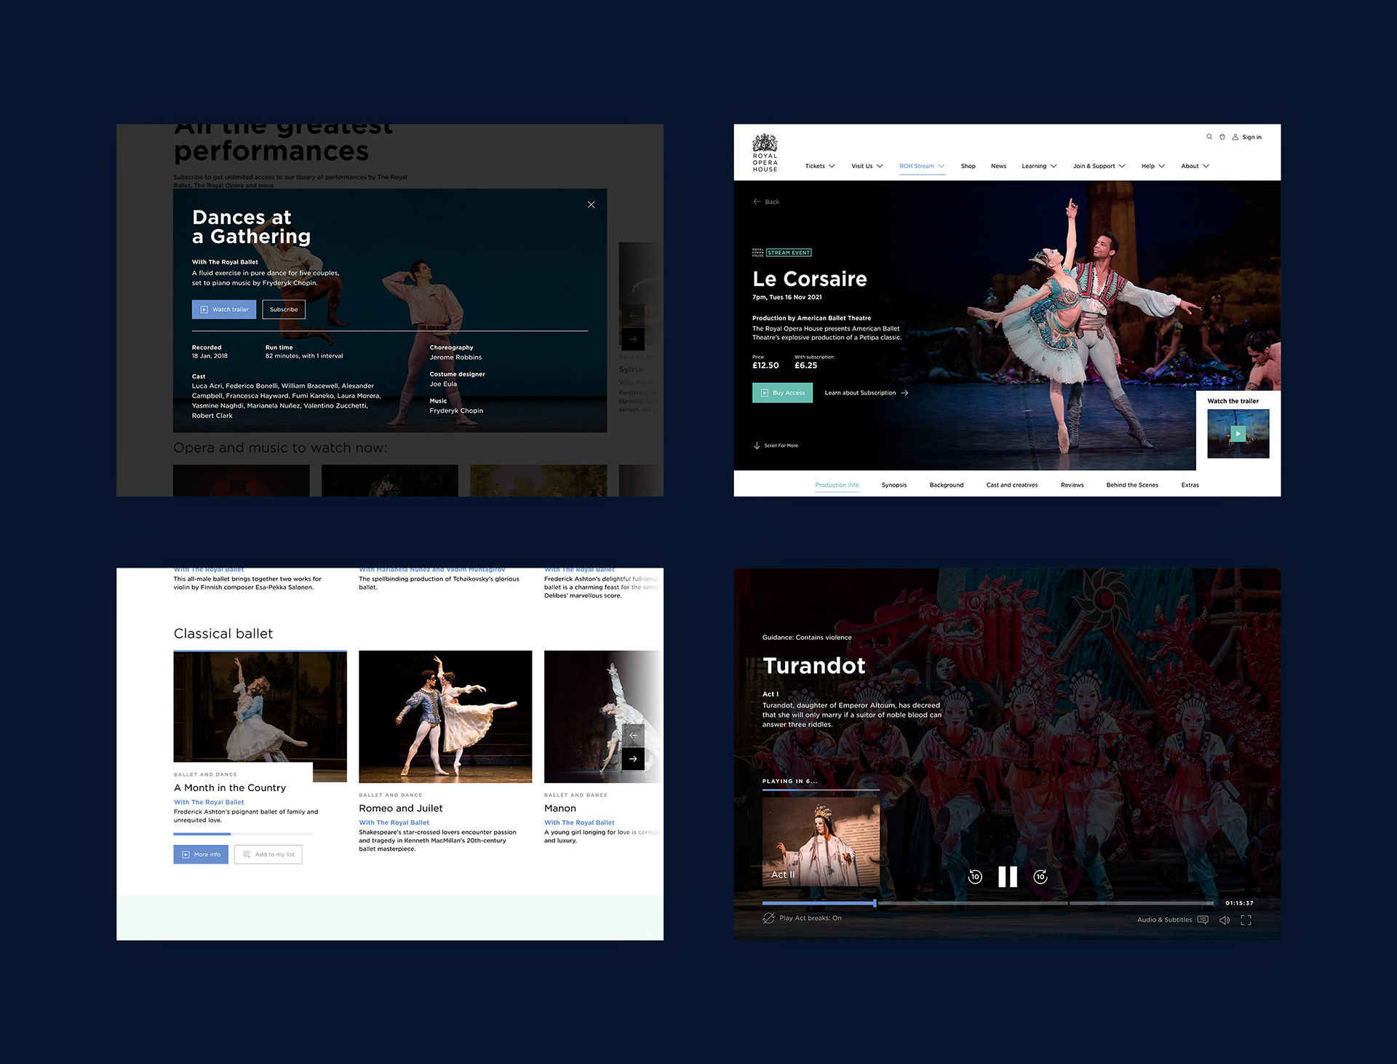
Task: Click the Add to my list button
Action: [268, 854]
